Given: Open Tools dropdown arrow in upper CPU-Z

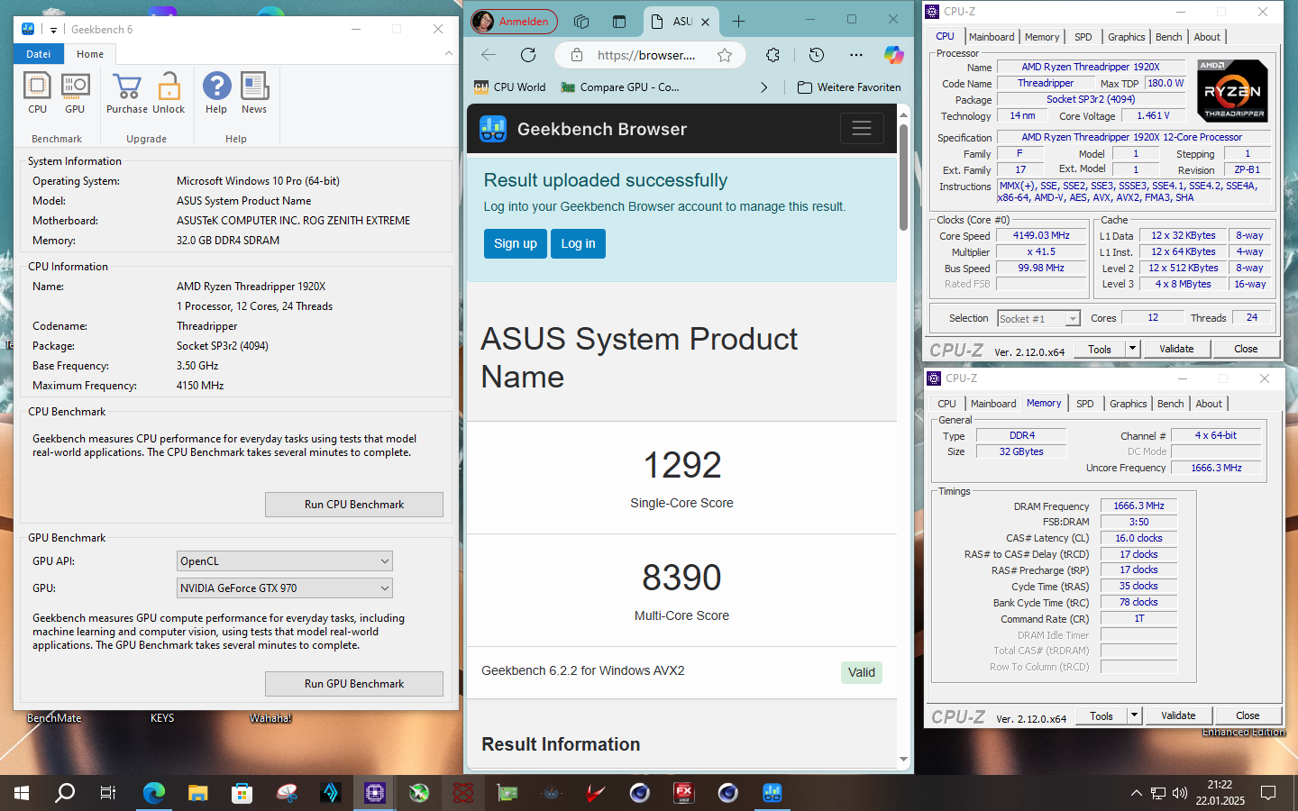Looking at the screenshot, I should click(x=1133, y=349).
